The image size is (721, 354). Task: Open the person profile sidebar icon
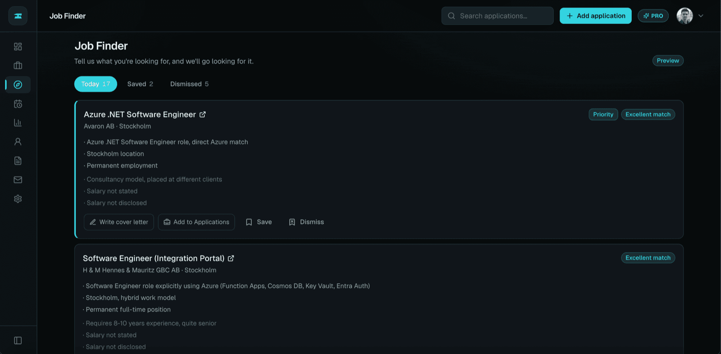tap(18, 141)
